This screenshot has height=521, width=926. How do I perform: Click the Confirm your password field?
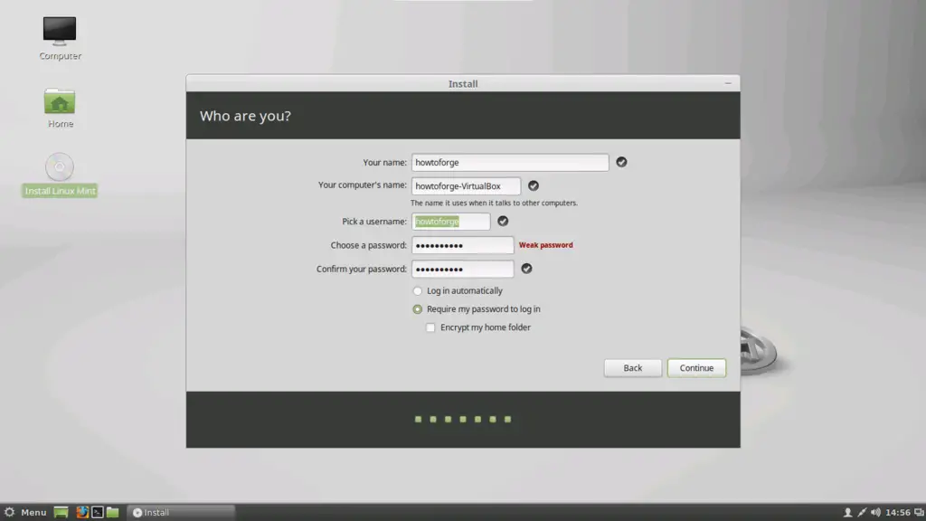click(x=462, y=269)
